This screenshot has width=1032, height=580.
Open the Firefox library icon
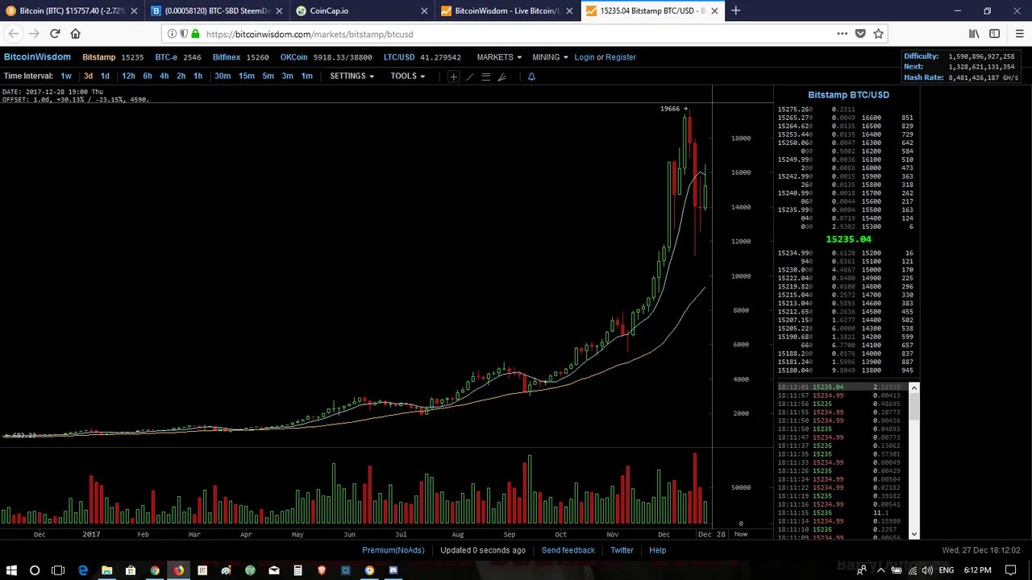click(974, 34)
